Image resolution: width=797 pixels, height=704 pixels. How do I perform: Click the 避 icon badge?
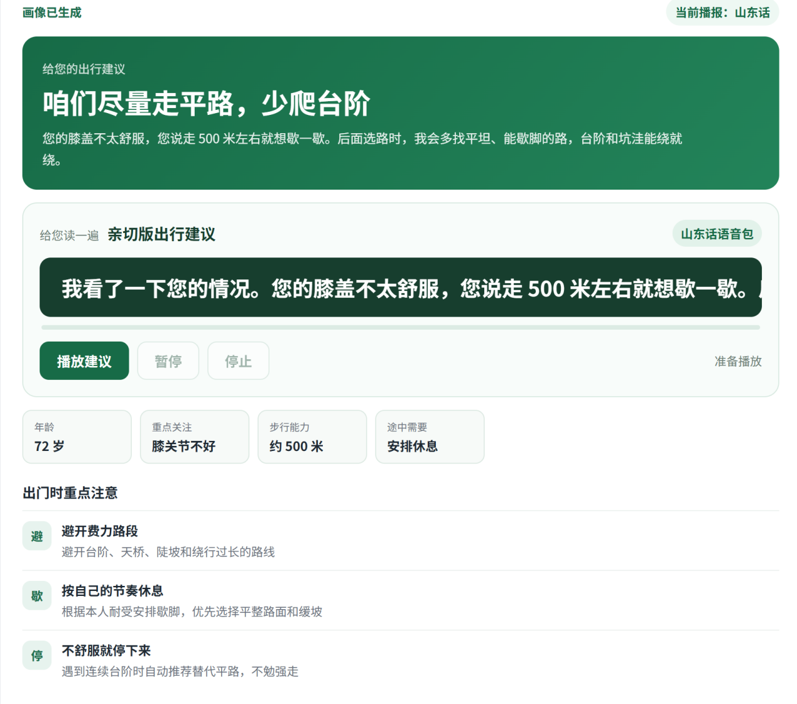[x=37, y=536]
